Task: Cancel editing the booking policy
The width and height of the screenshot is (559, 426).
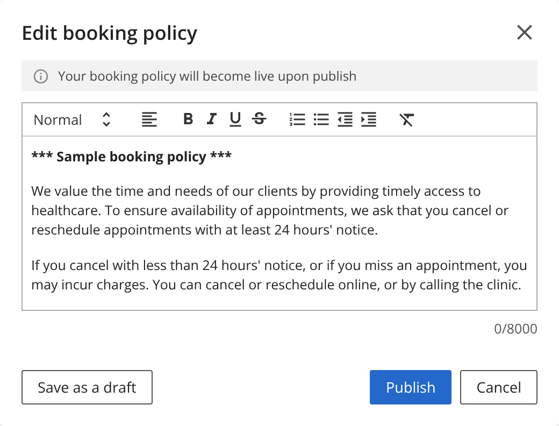Action: click(x=498, y=387)
